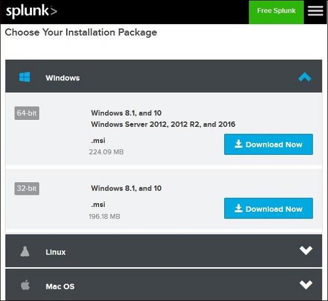
Task: Click the Download Now text for 224.09 MB package
Action: [274, 145]
